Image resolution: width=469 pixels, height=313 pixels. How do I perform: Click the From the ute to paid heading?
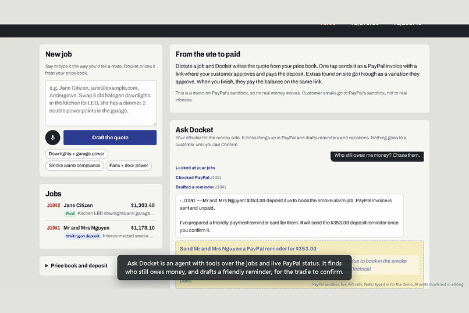click(x=208, y=54)
